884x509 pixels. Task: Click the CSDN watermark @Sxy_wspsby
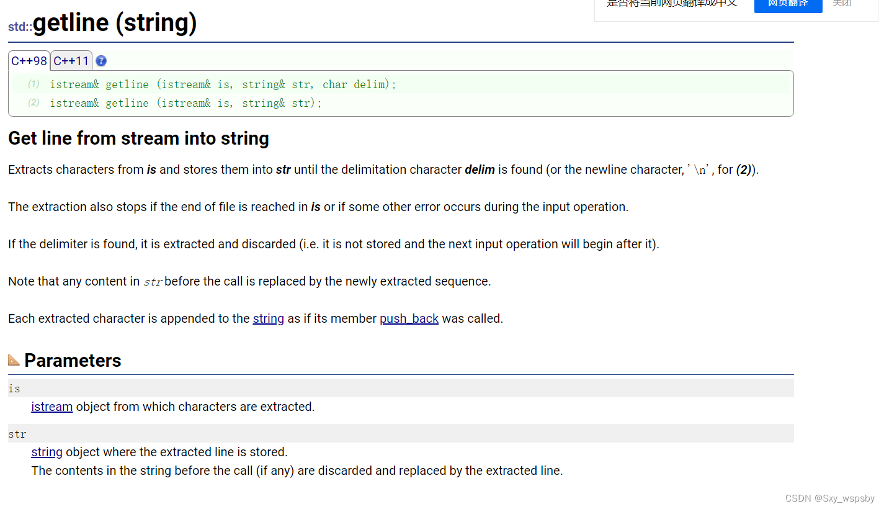[830, 498]
